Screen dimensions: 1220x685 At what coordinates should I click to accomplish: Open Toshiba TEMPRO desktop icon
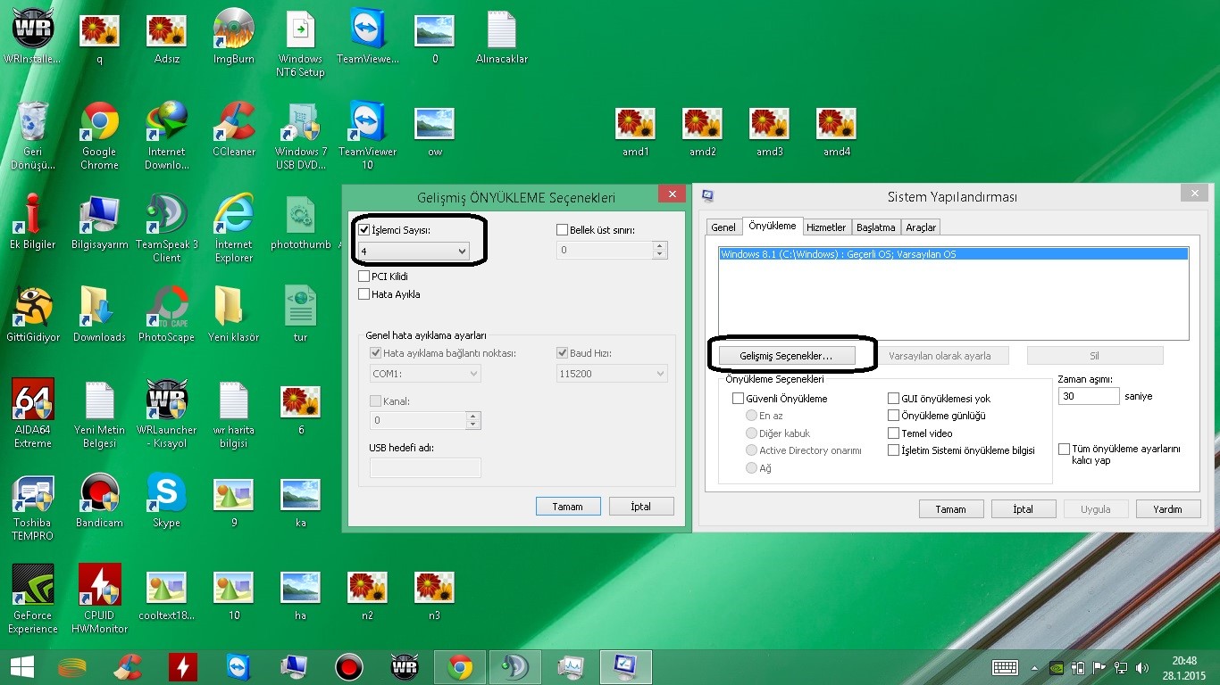(x=33, y=508)
